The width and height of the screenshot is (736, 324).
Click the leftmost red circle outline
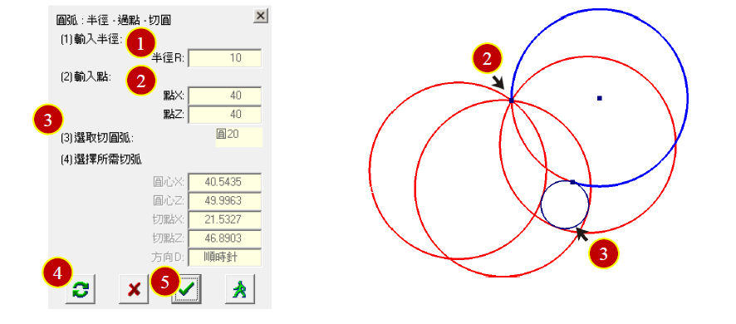tap(370, 171)
